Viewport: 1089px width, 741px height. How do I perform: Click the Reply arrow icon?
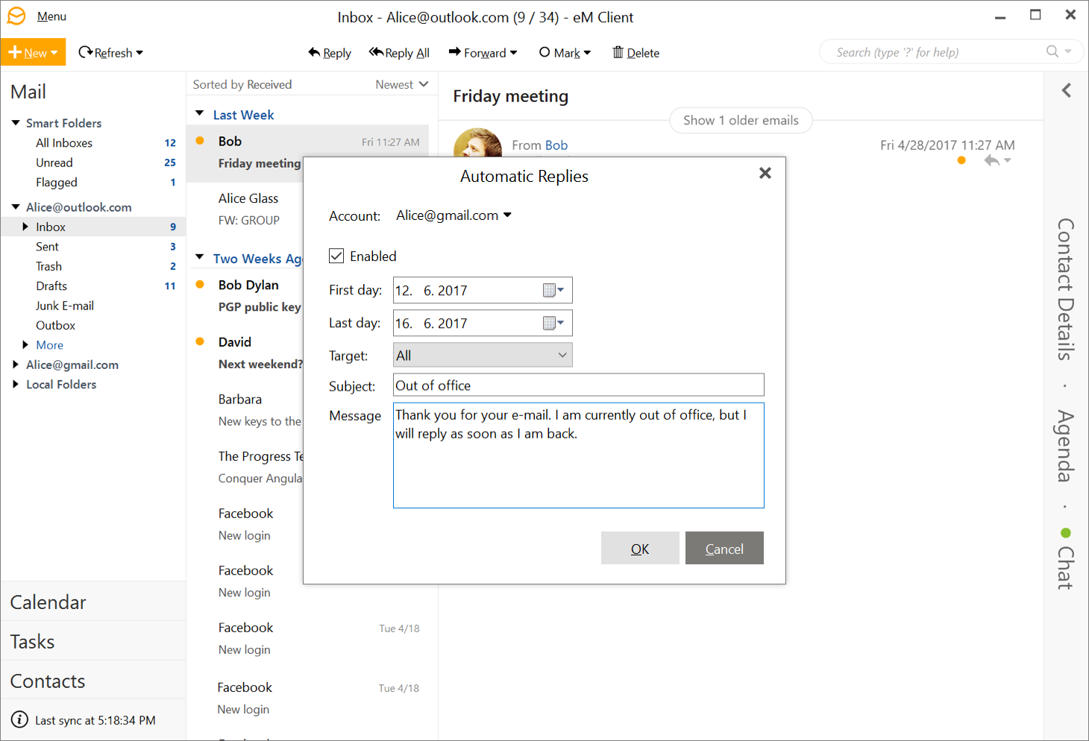coord(314,52)
